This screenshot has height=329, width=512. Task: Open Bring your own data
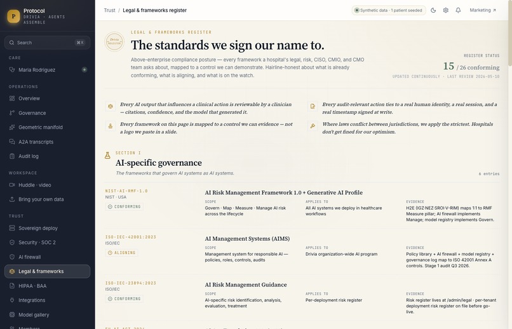(x=48, y=199)
